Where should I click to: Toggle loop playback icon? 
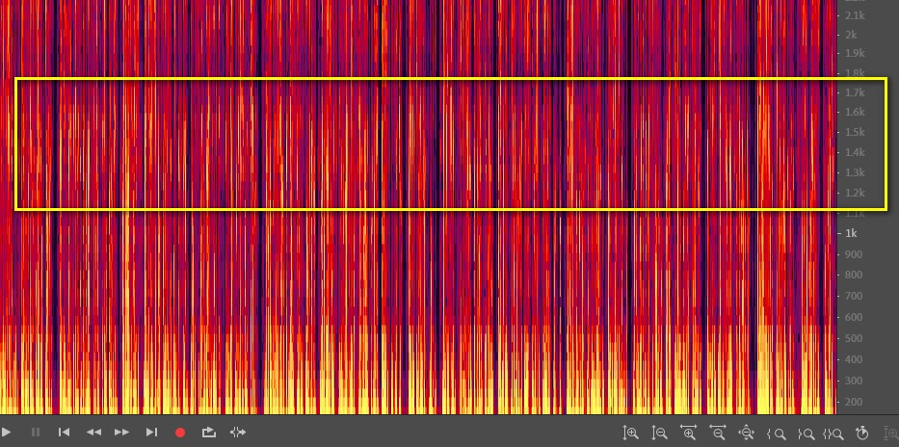point(208,433)
